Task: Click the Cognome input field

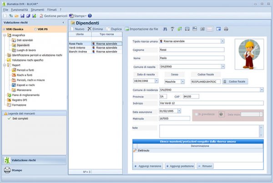Action: 192,50
